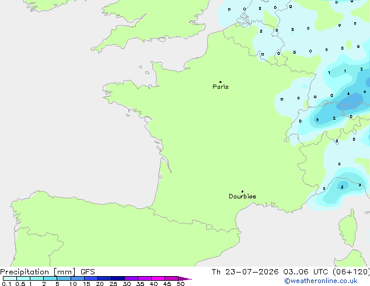Viewport: 370px width, 286px height.
Task: Click the Dourbies location label
Action: [242, 196]
